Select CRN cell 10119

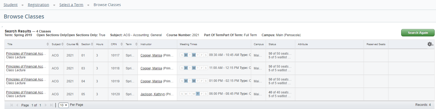[115, 81]
